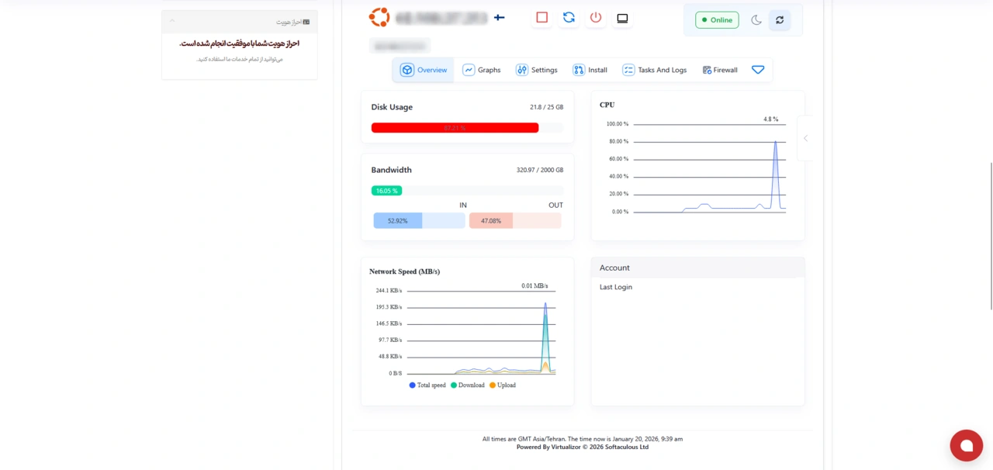This screenshot has width=993, height=470.
Task: Open the VNC console monitor icon
Action: 622,18
